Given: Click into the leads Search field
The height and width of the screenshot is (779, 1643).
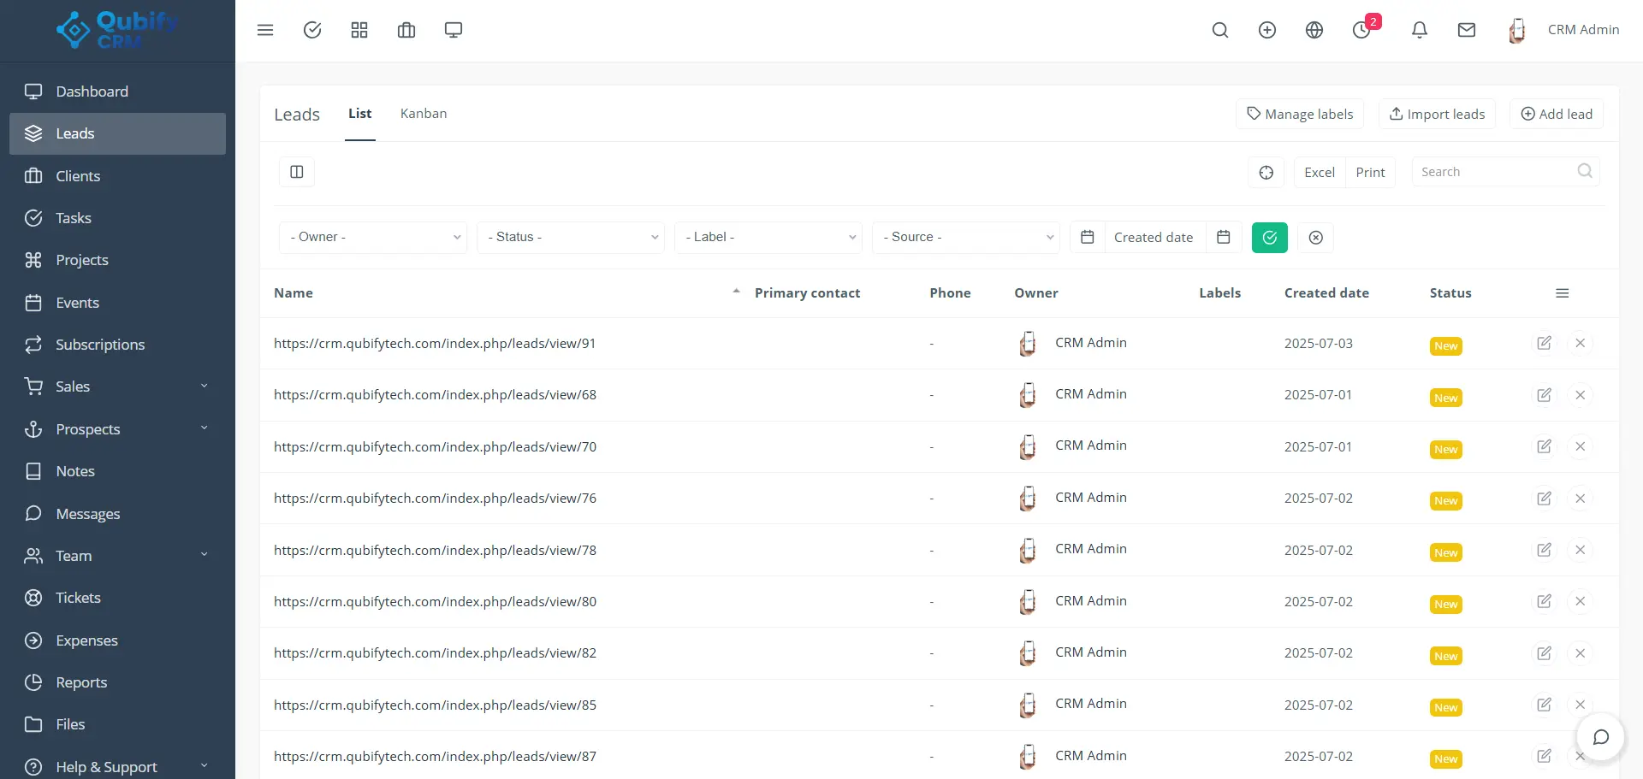Looking at the screenshot, I should coord(1493,172).
